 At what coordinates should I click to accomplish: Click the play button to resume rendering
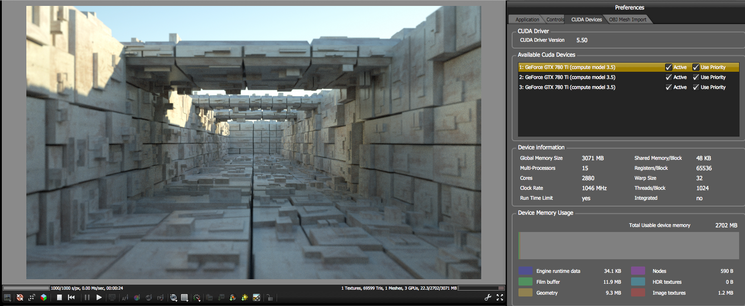point(99,297)
